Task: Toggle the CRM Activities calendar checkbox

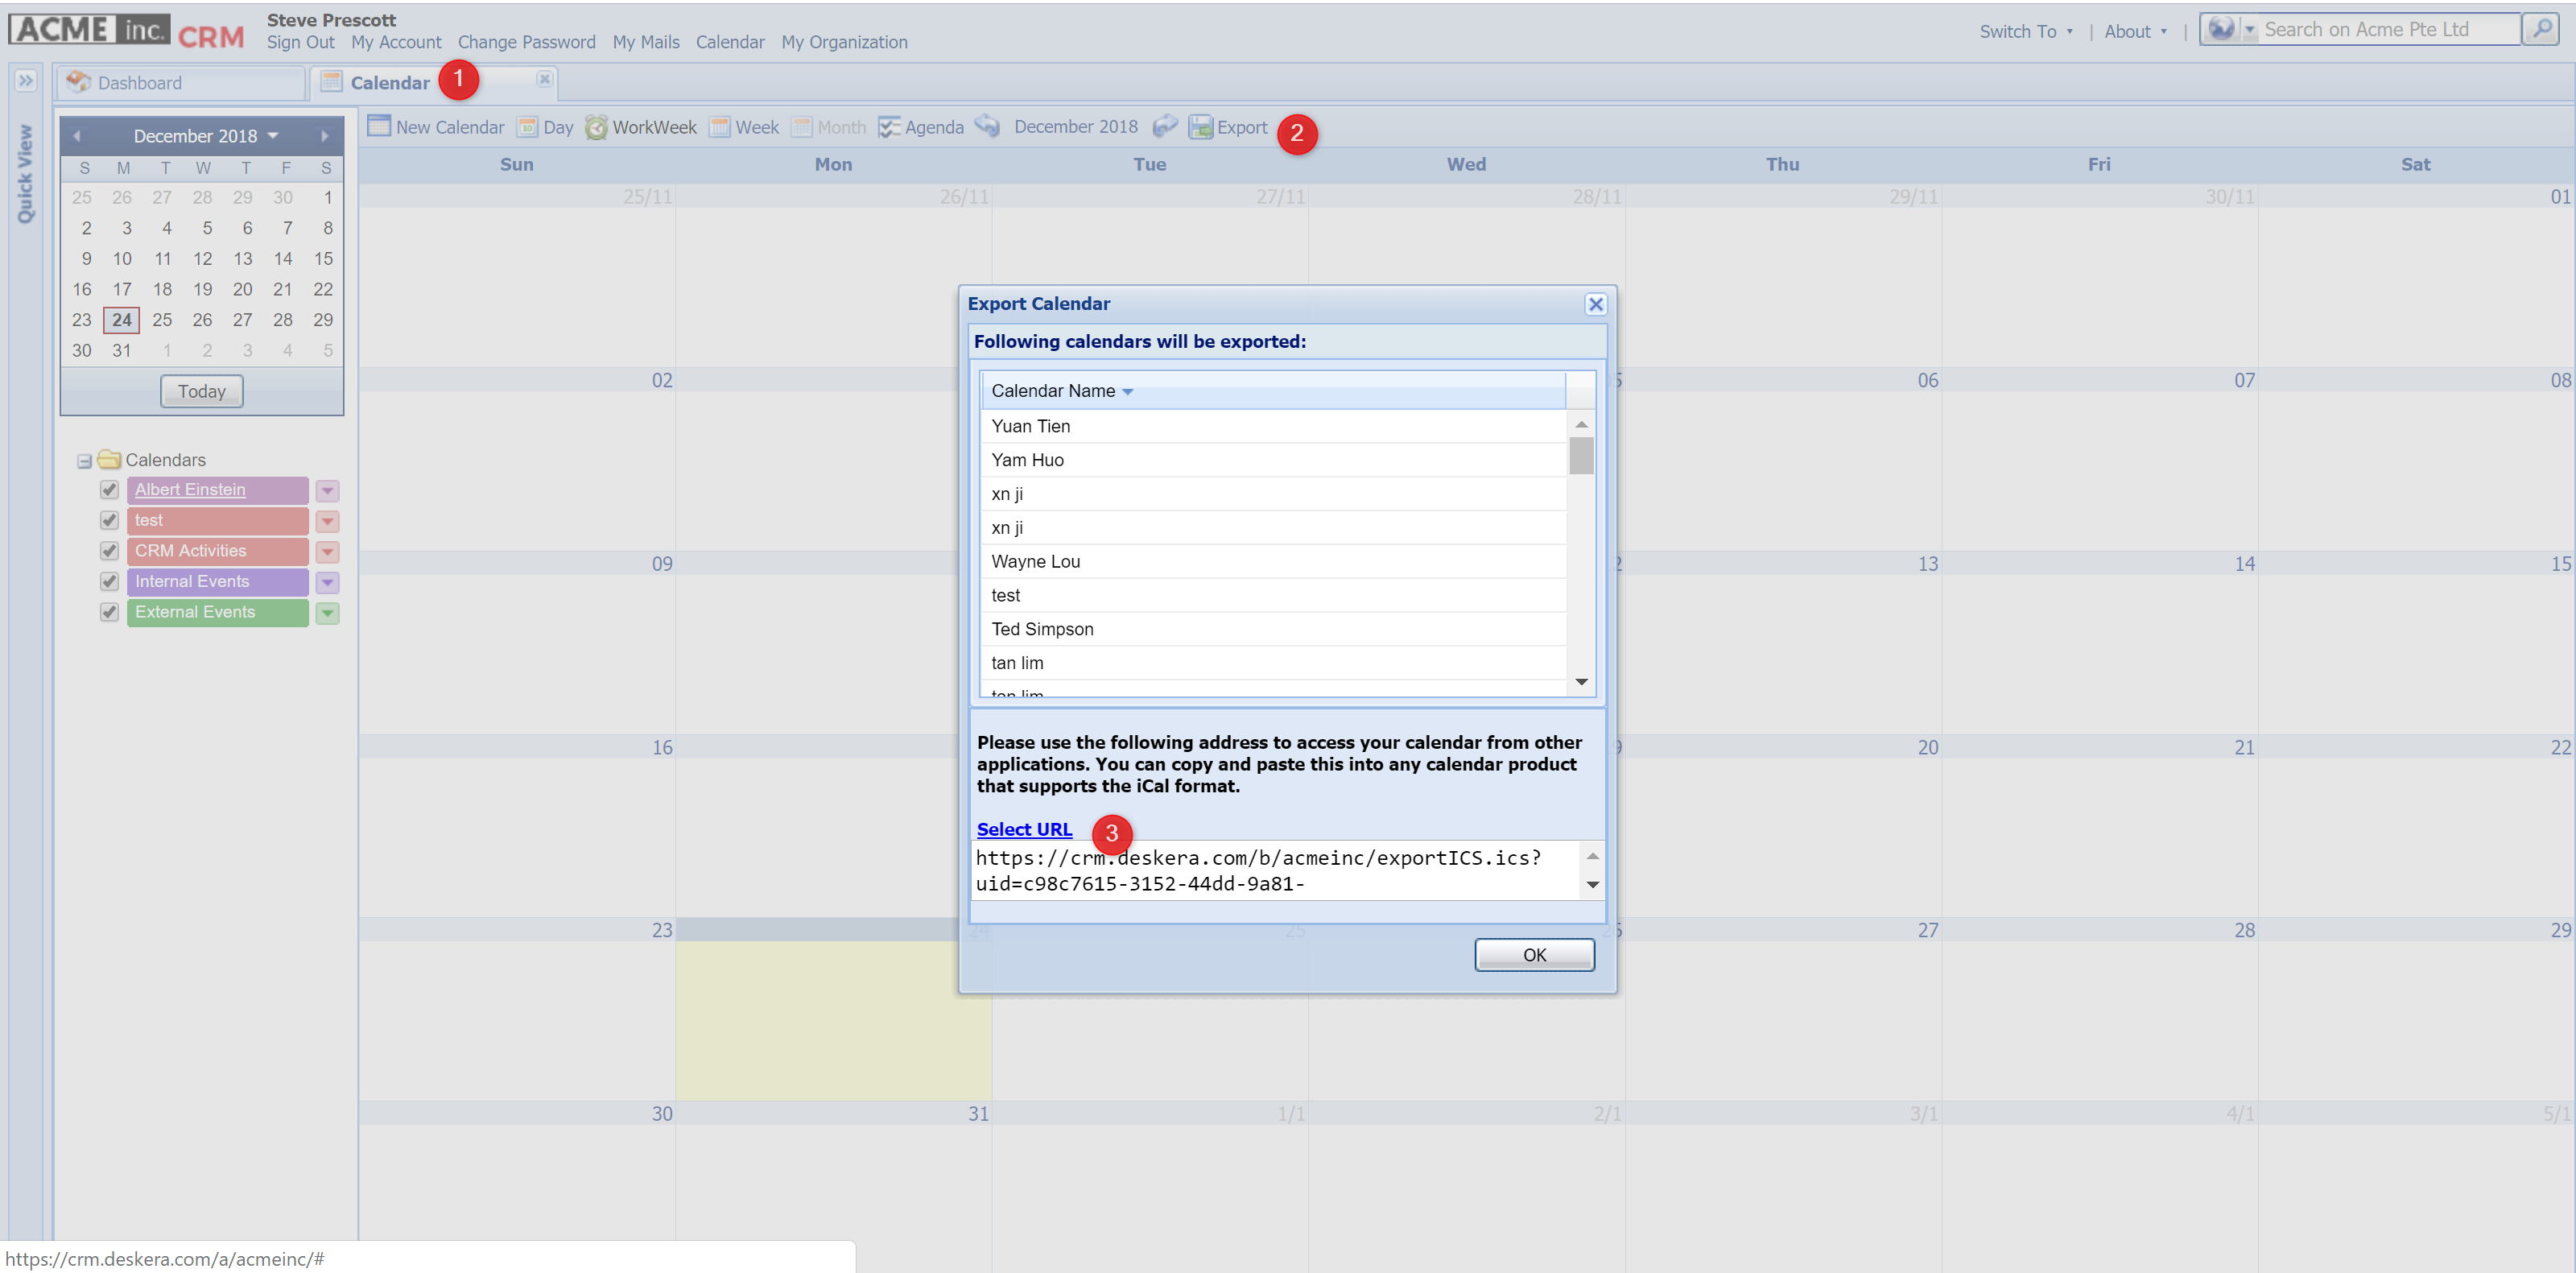Action: point(109,551)
